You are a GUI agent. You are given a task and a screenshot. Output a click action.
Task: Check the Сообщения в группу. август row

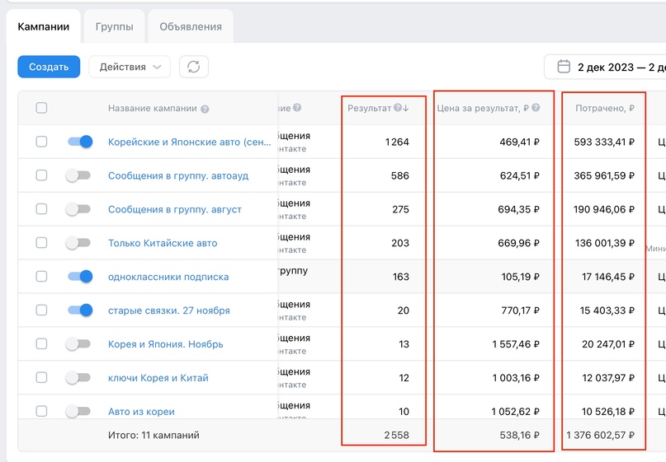[x=41, y=209]
